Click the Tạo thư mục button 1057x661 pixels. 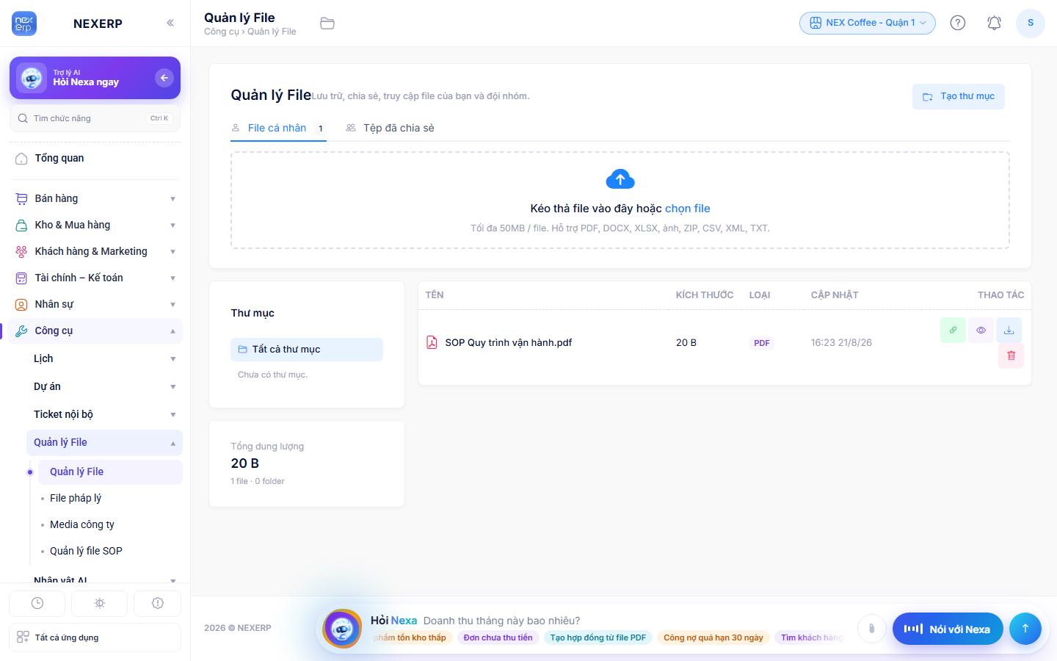pyautogui.click(x=959, y=96)
